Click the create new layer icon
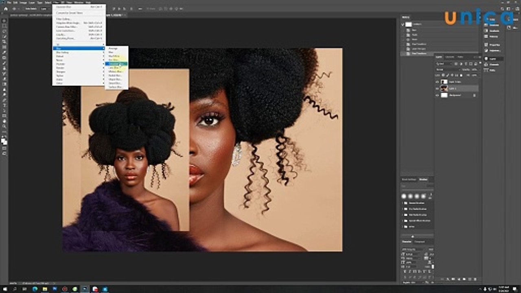Screen dimensions: 521x293 [x=470, y=279]
